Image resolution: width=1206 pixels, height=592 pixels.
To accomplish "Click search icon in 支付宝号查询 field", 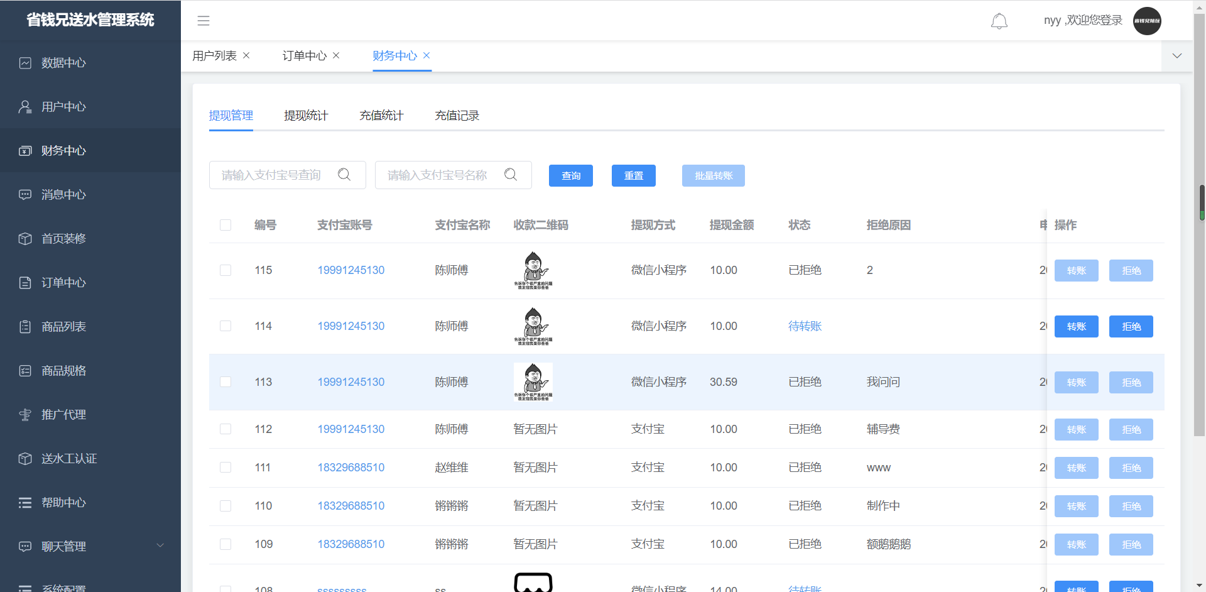I will click(x=344, y=175).
